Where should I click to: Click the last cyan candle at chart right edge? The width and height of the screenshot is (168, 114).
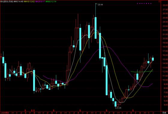[x=153, y=59]
